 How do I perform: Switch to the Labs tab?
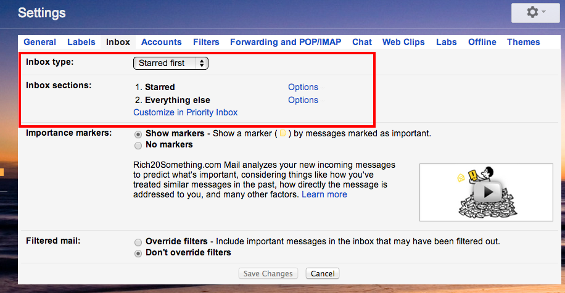point(446,42)
